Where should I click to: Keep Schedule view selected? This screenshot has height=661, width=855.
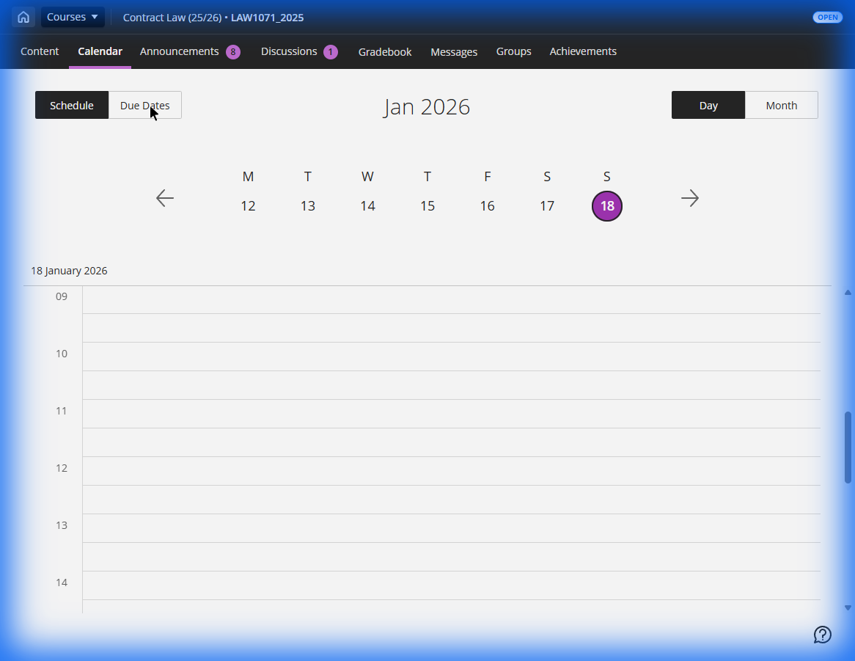(71, 105)
